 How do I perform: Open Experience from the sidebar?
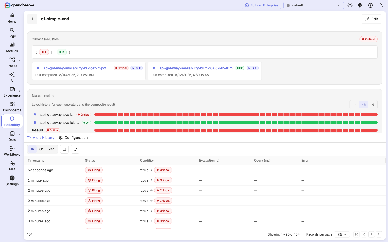12,92
